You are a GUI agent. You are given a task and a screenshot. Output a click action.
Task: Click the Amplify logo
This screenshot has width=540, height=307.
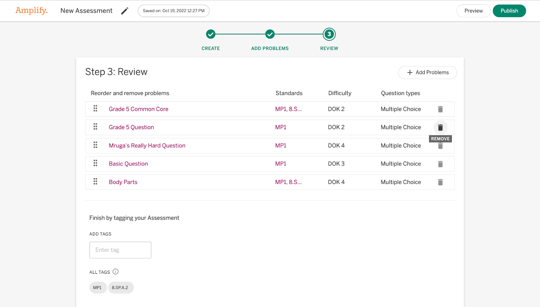point(31,10)
